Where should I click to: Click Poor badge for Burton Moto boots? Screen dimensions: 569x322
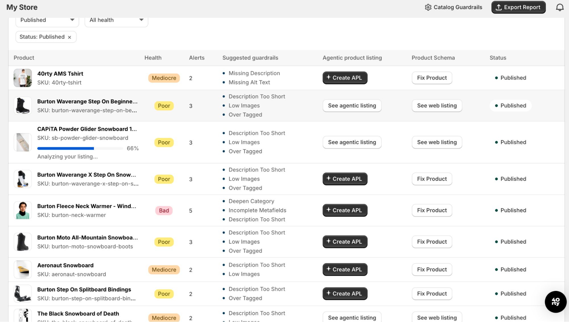pos(164,242)
